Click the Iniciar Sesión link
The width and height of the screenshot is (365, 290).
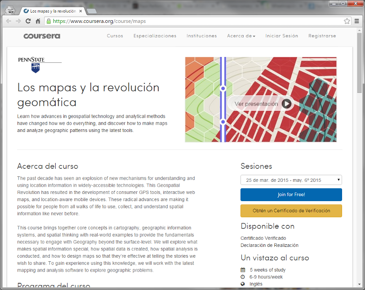coord(281,36)
